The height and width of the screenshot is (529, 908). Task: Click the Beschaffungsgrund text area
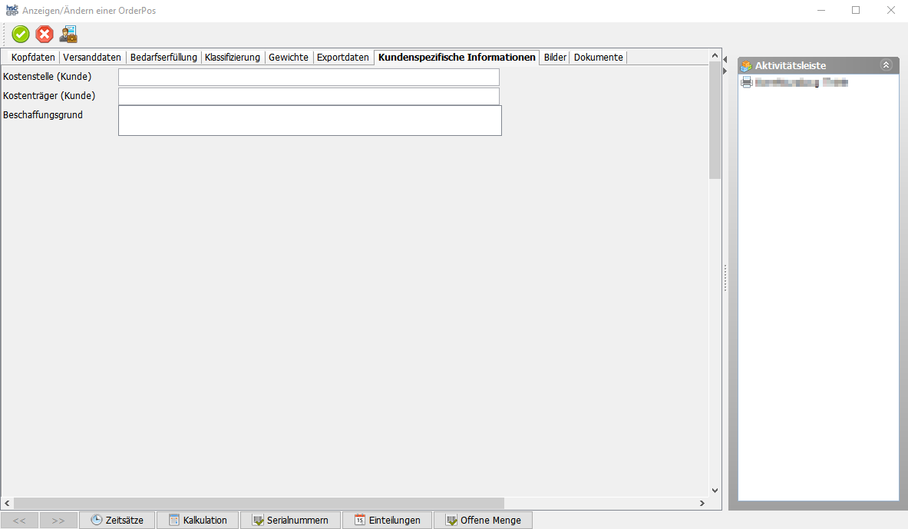tap(309, 121)
